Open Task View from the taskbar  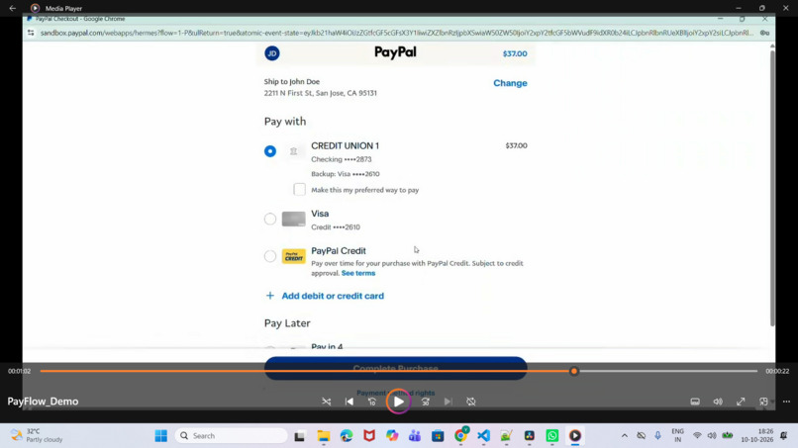point(300,436)
